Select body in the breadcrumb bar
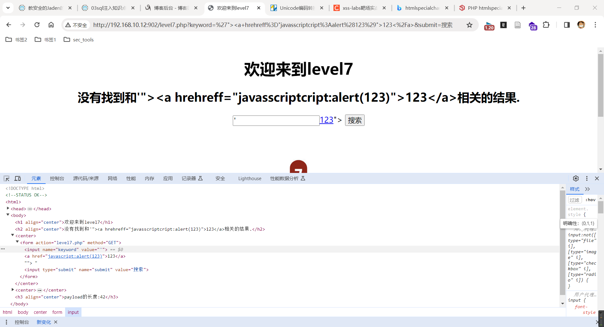The image size is (604, 327). click(23, 312)
